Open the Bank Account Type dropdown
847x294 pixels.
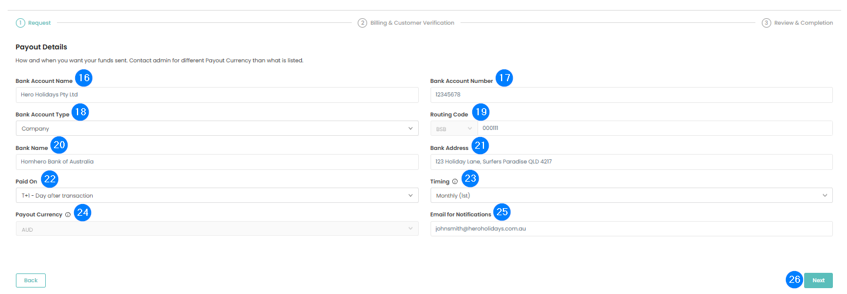217,128
